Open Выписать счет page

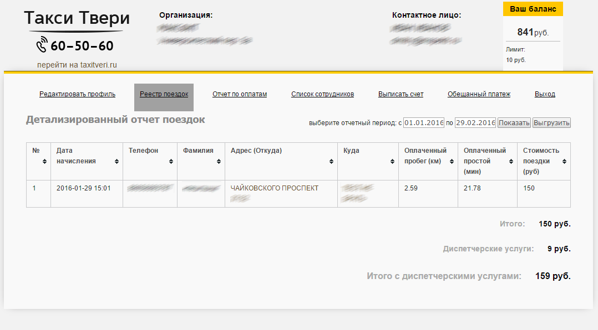(401, 94)
